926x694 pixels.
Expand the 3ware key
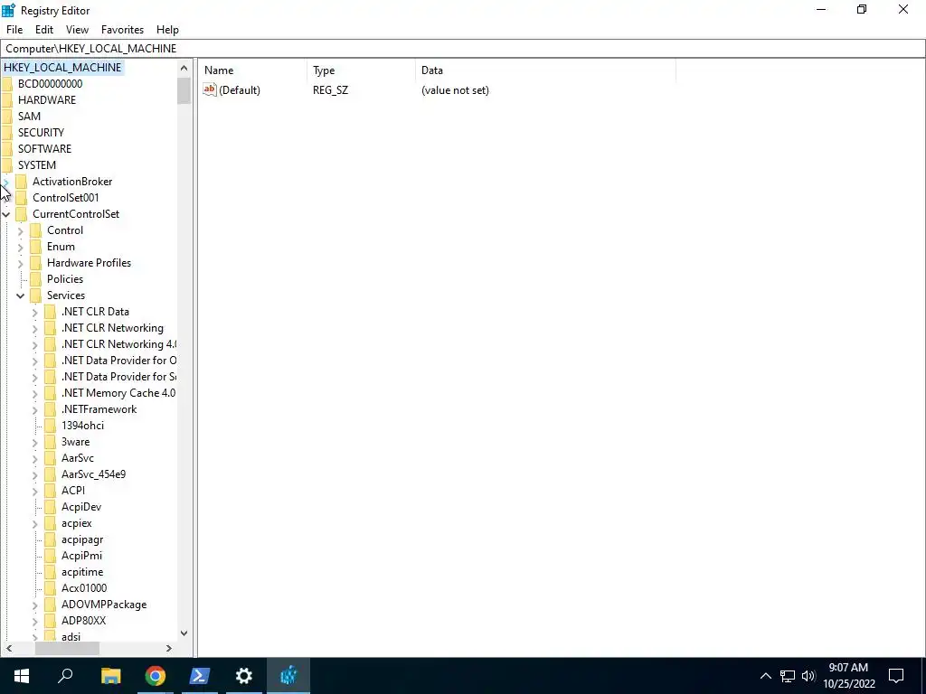[x=35, y=442]
